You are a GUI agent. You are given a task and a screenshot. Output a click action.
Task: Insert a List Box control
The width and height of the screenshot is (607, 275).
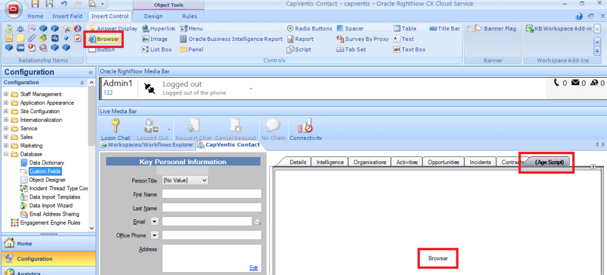click(156, 50)
